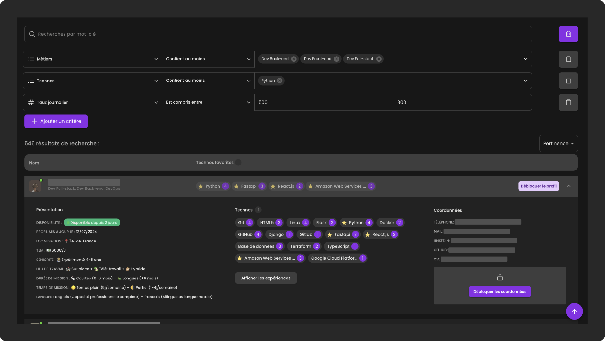Click the candidate avatar picture
This screenshot has height=341, width=605.
[x=35, y=186]
